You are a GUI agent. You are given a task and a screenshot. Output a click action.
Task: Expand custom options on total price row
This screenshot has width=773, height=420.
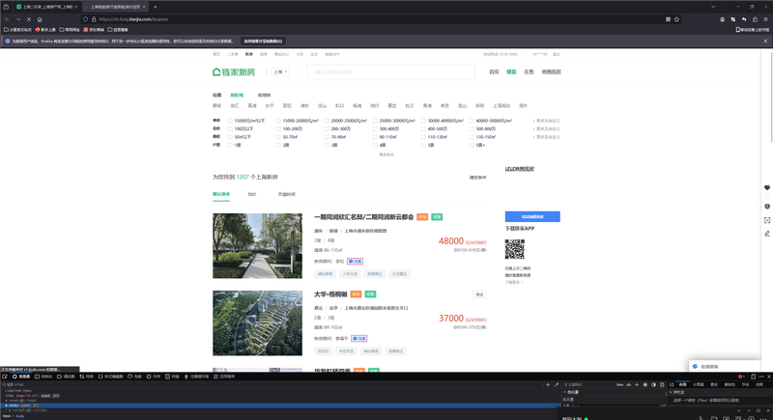546,129
